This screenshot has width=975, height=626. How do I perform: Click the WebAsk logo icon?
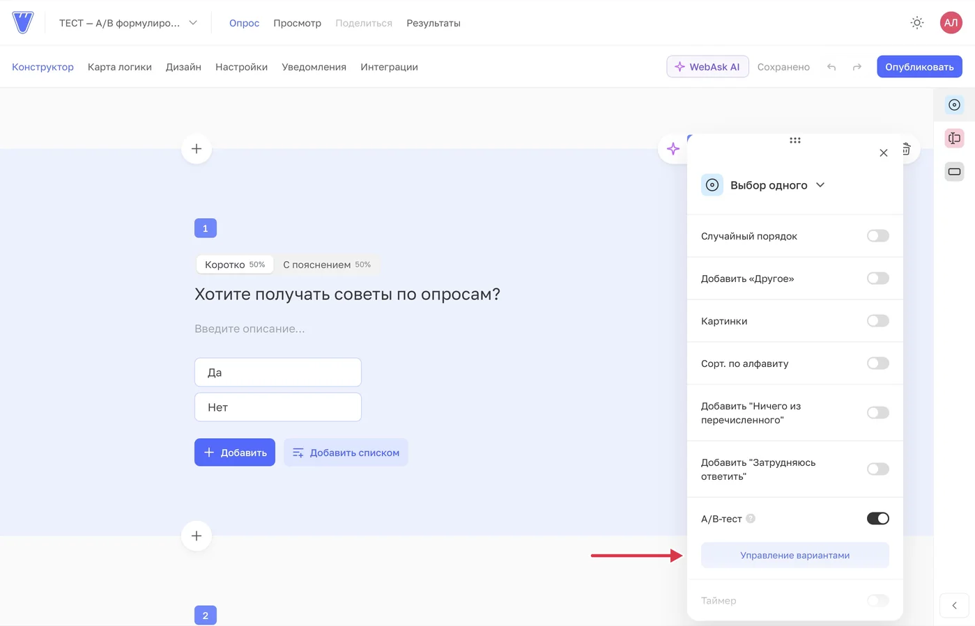tap(23, 22)
